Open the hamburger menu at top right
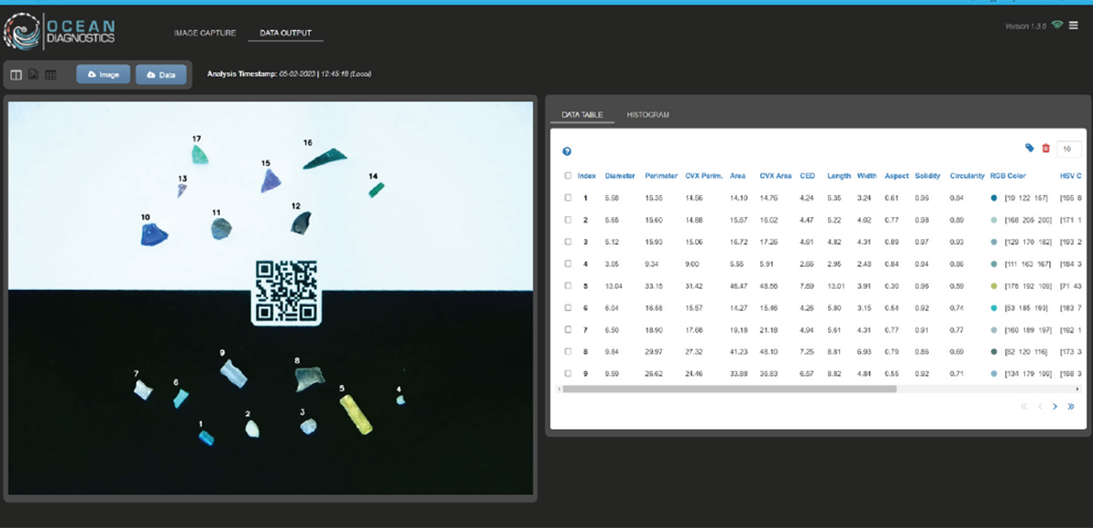This screenshot has width=1093, height=528. coord(1074,26)
